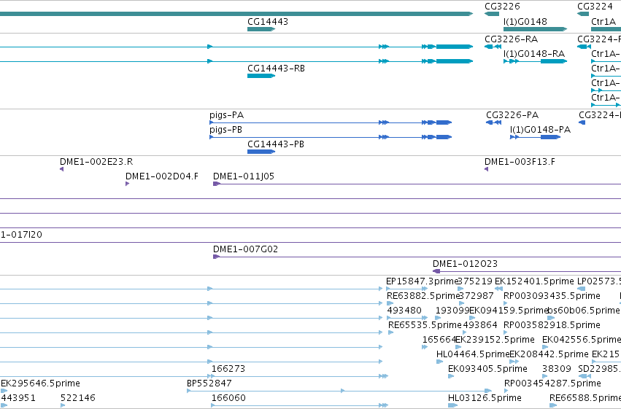The height and width of the screenshot is (409, 621).
Task: Click the CG3226-PA label
Action: (x=512, y=115)
